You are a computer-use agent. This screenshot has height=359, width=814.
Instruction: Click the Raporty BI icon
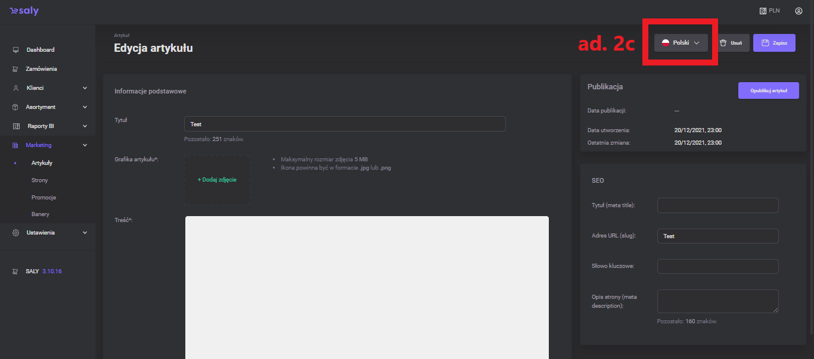16,126
